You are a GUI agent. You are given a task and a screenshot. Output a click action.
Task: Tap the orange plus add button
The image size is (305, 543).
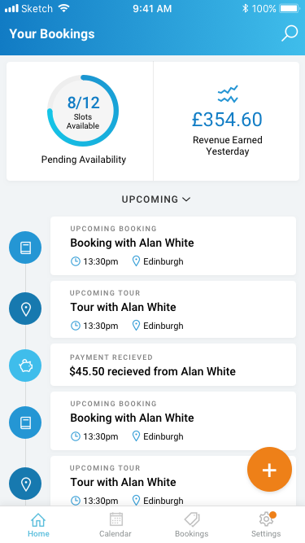coord(269,469)
